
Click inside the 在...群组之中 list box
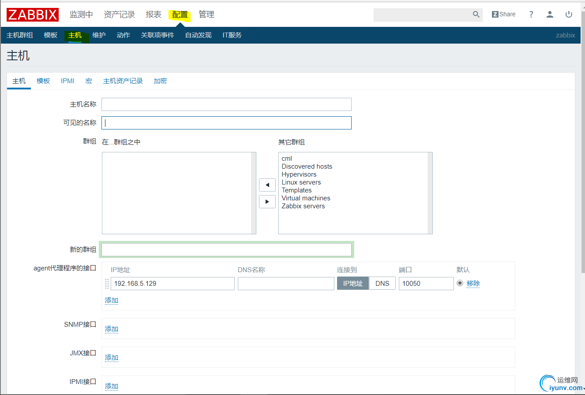point(179,193)
